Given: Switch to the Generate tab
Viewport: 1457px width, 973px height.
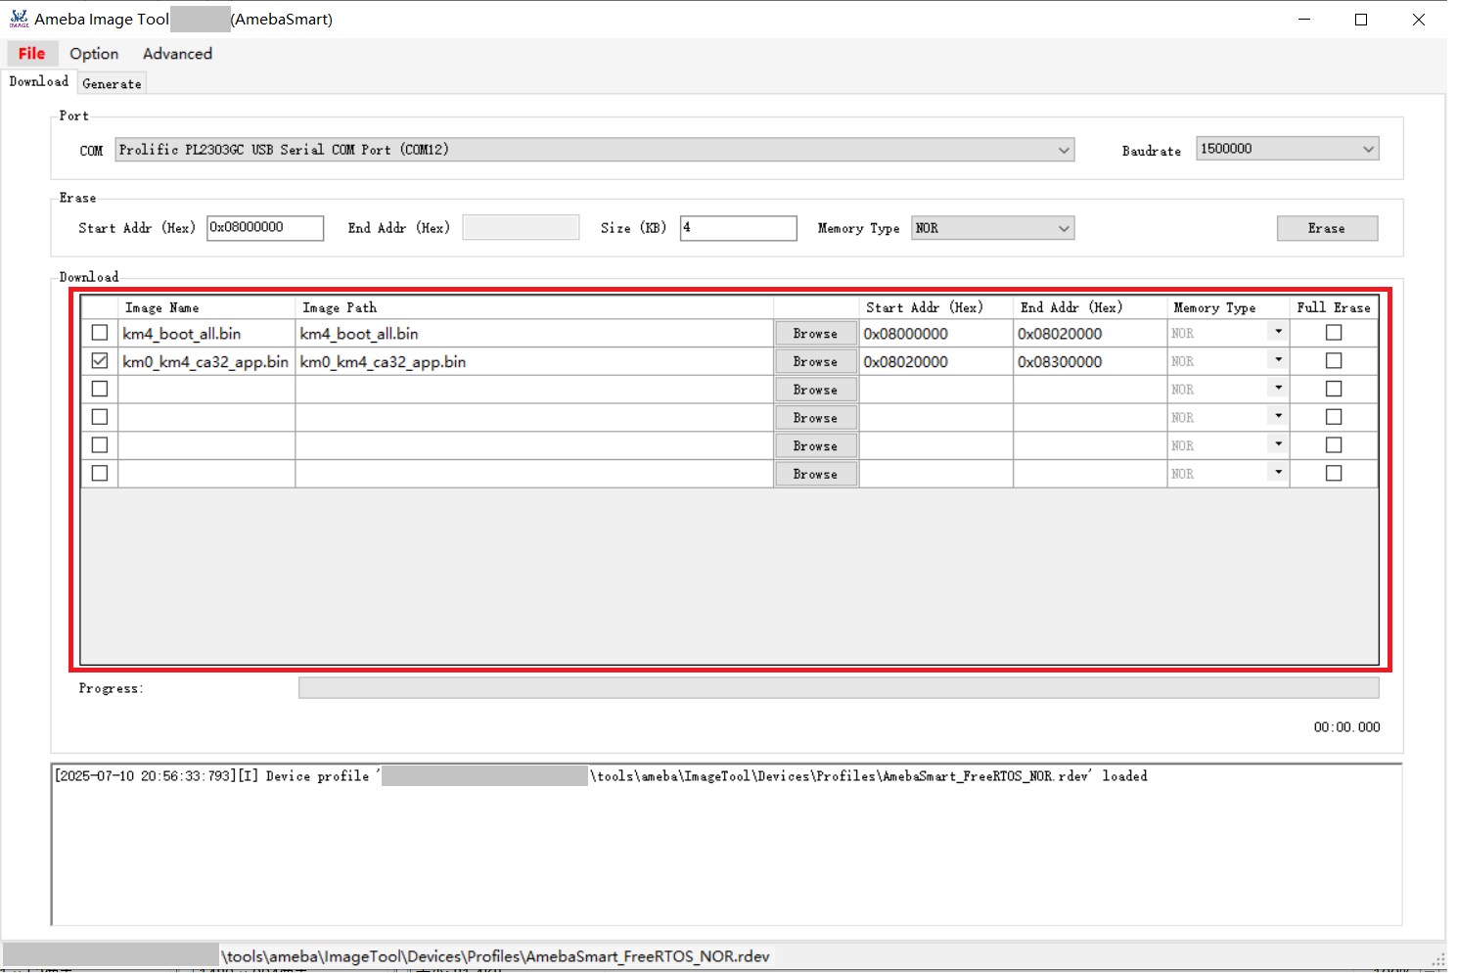Looking at the screenshot, I should [112, 84].
